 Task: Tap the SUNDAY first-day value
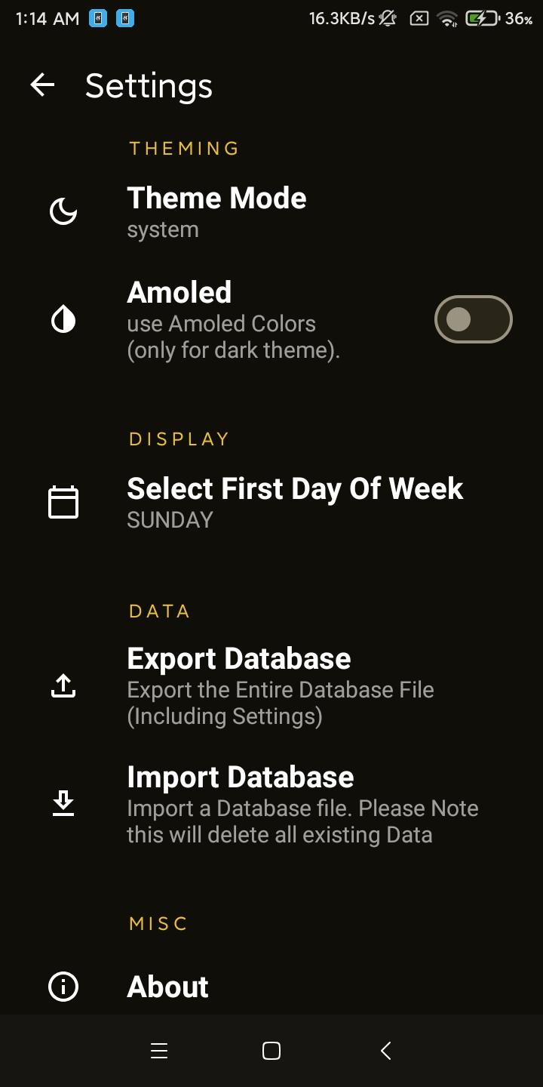(170, 520)
